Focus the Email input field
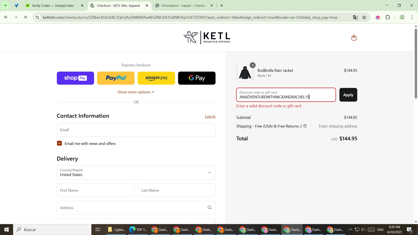This screenshot has width=418, height=235. pos(136,130)
